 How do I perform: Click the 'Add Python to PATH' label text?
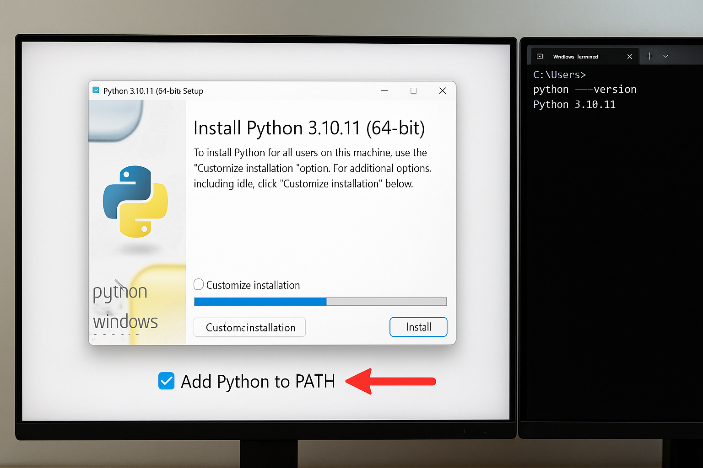[x=258, y=381]
